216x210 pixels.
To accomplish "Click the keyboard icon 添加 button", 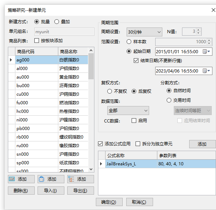I will [21, 179].
